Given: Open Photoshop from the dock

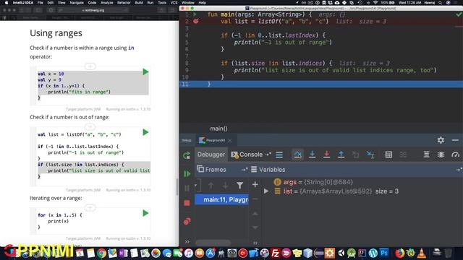Looking at the screenshot, I should [384, 253].
